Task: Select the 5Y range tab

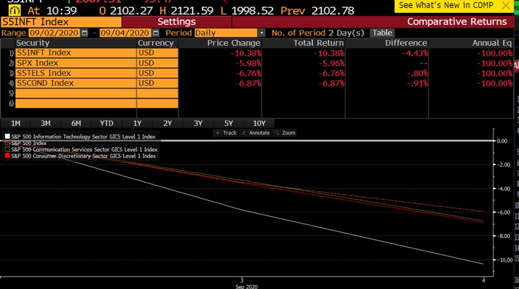Action: point(228,124)
